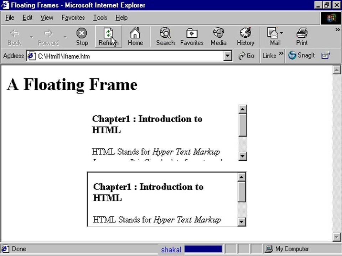Click up arrow of first iframe scrollbar

point(243,109)
